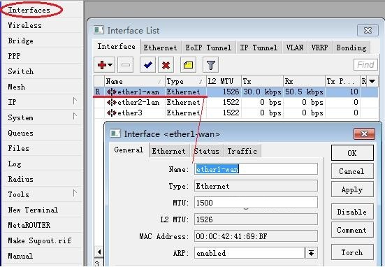Open the Bridge menu item
The height and width of the screenshot is (267, 385).
[x=21, y=41]
